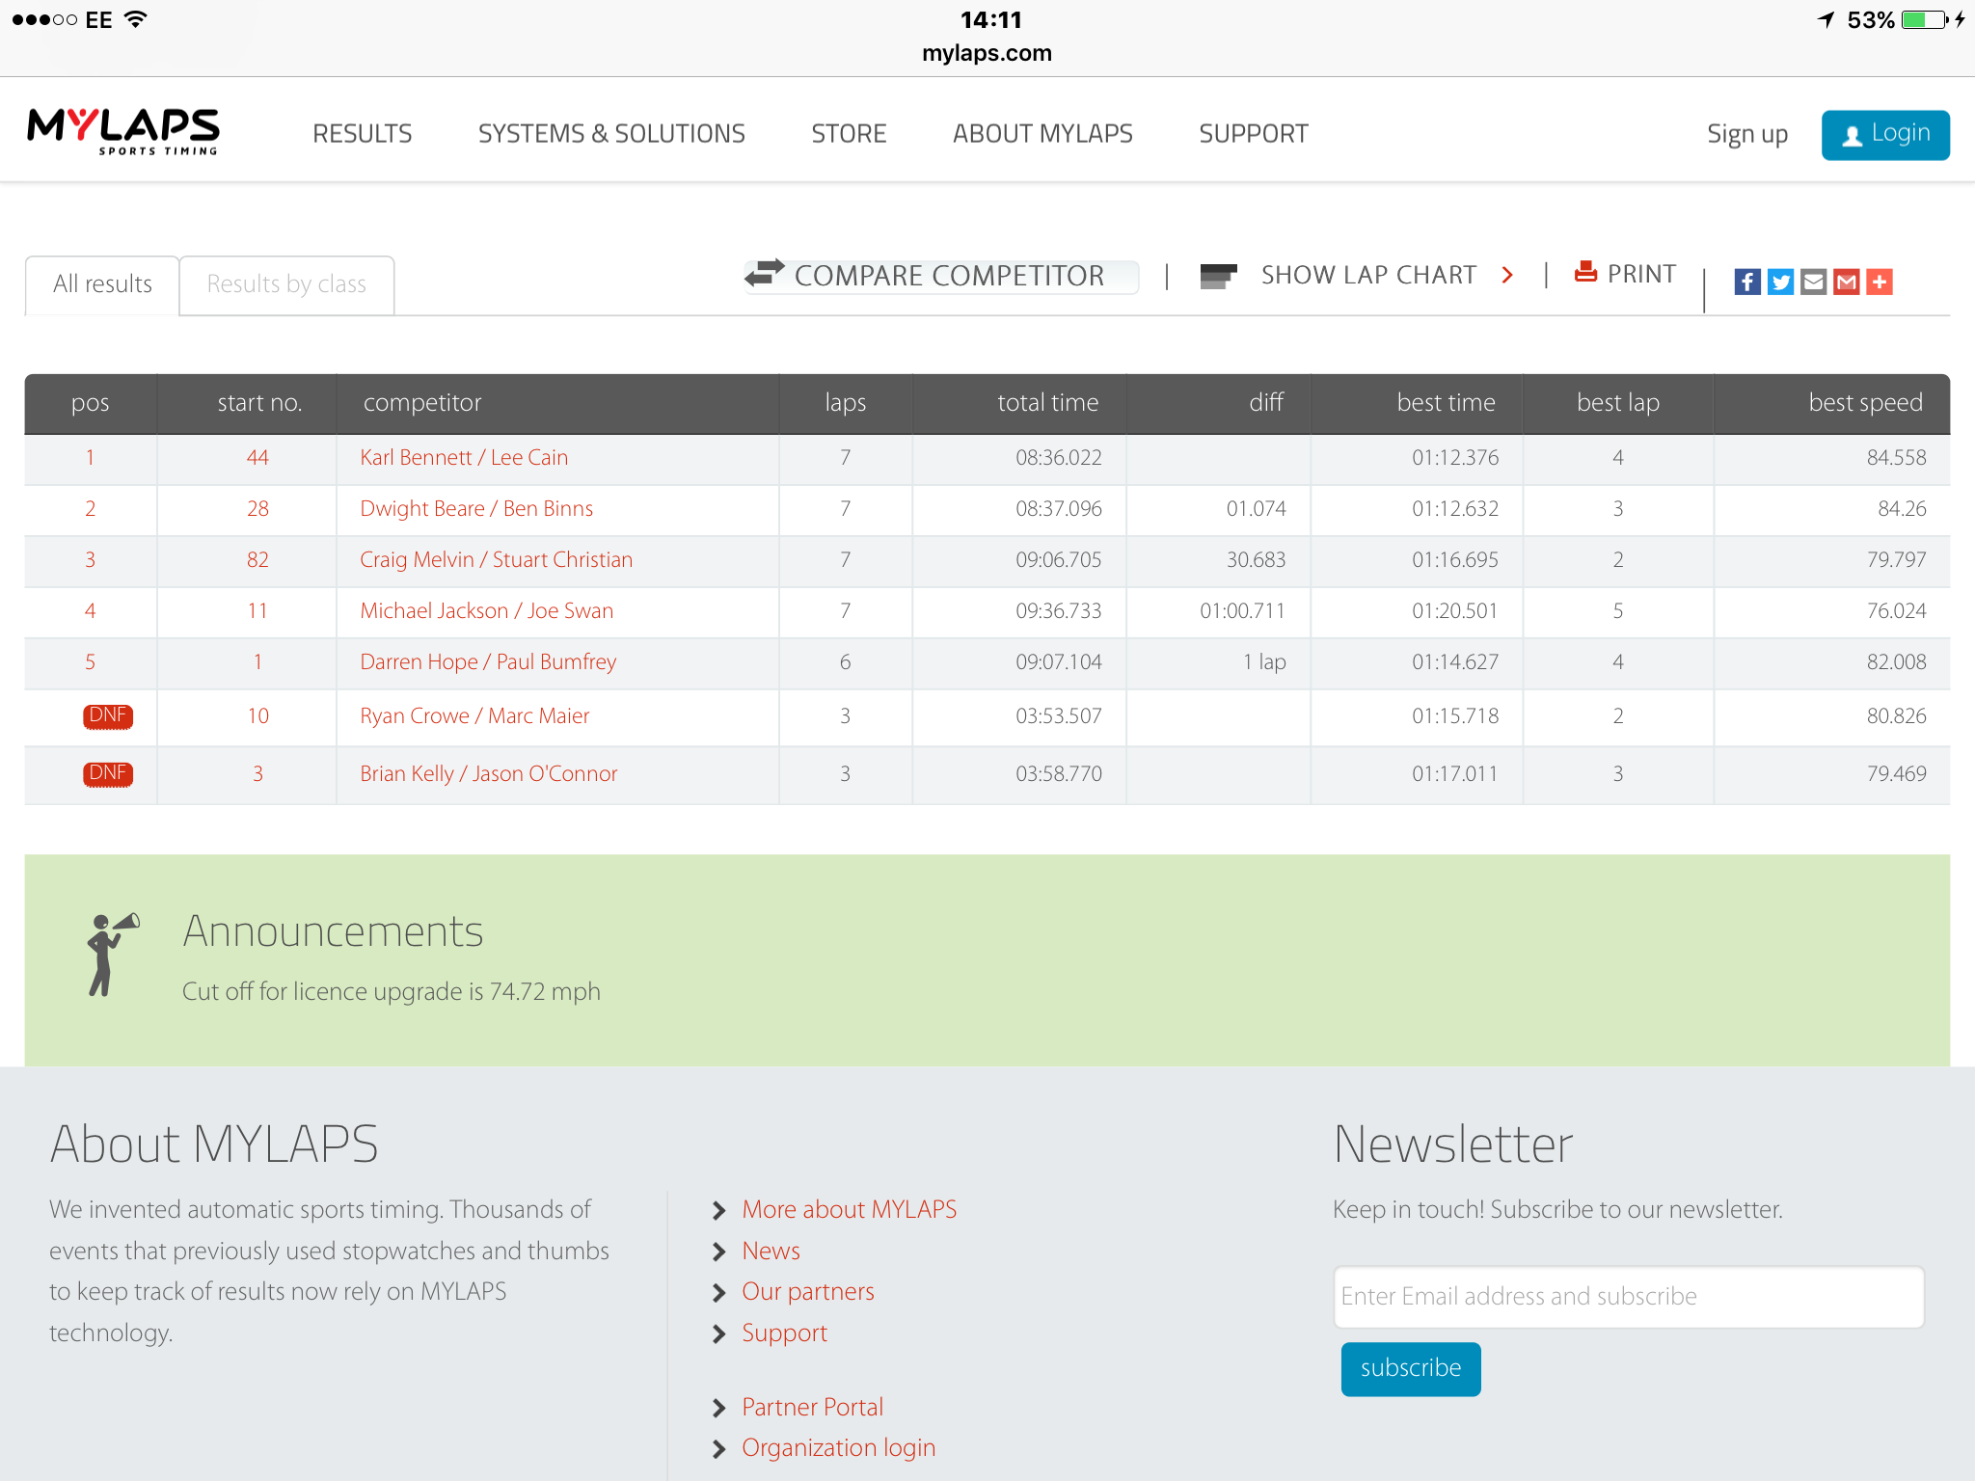Select the All results tab
This screenshot has width=1975, height=1481.
tap(102, 284)
